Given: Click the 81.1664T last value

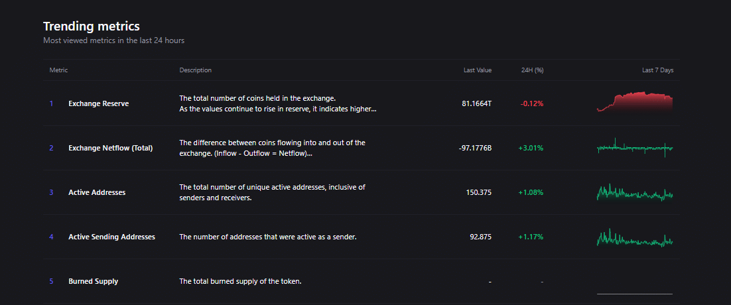Looking at the screenshot, I should tap(476, 104).
